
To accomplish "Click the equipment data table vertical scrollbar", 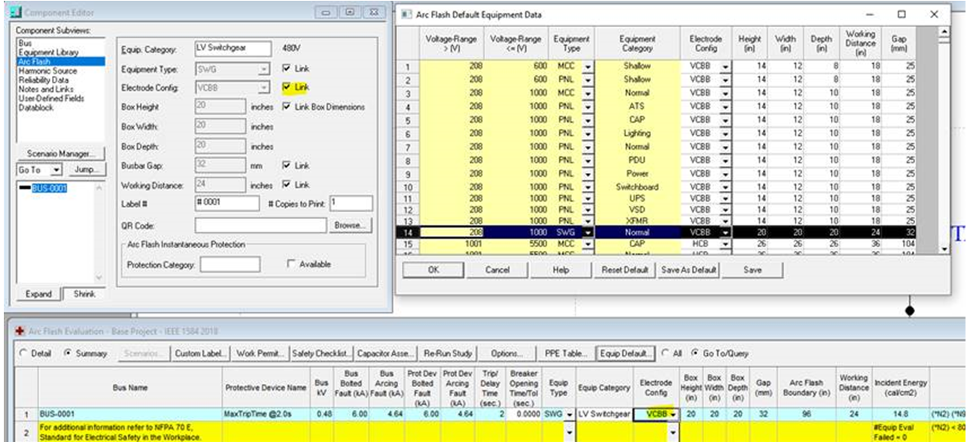I will pos(945,135).
